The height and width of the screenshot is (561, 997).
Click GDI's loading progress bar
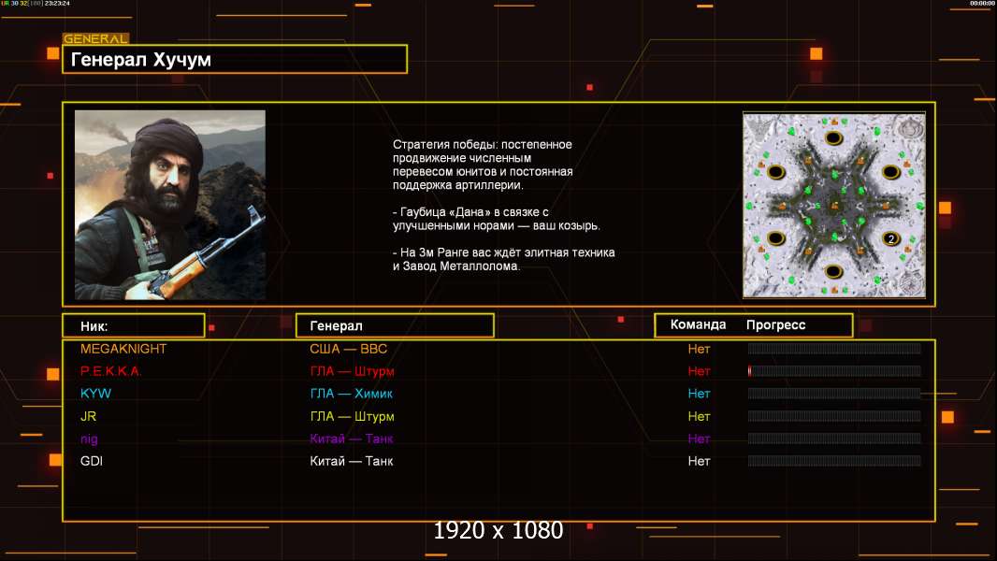[x=834, y=461]
